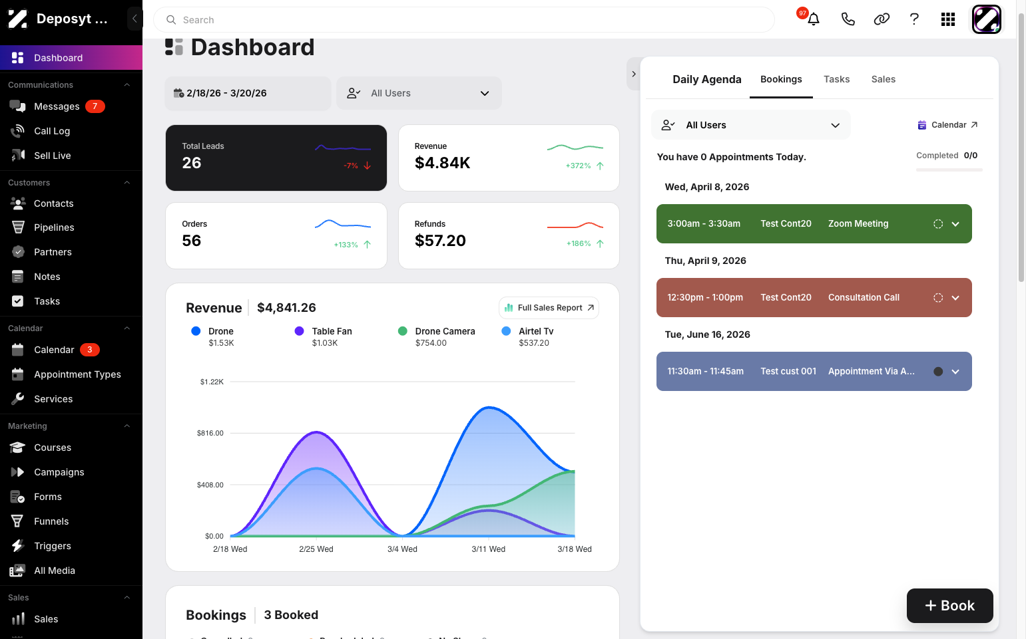Switch to the Sales tab

pos(883,79)
